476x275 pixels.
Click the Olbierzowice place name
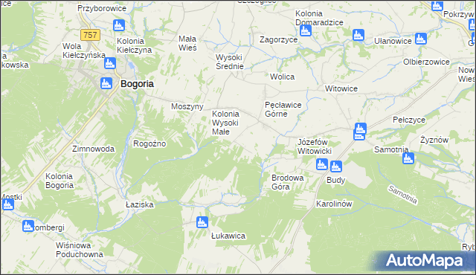tap(426, 62)
